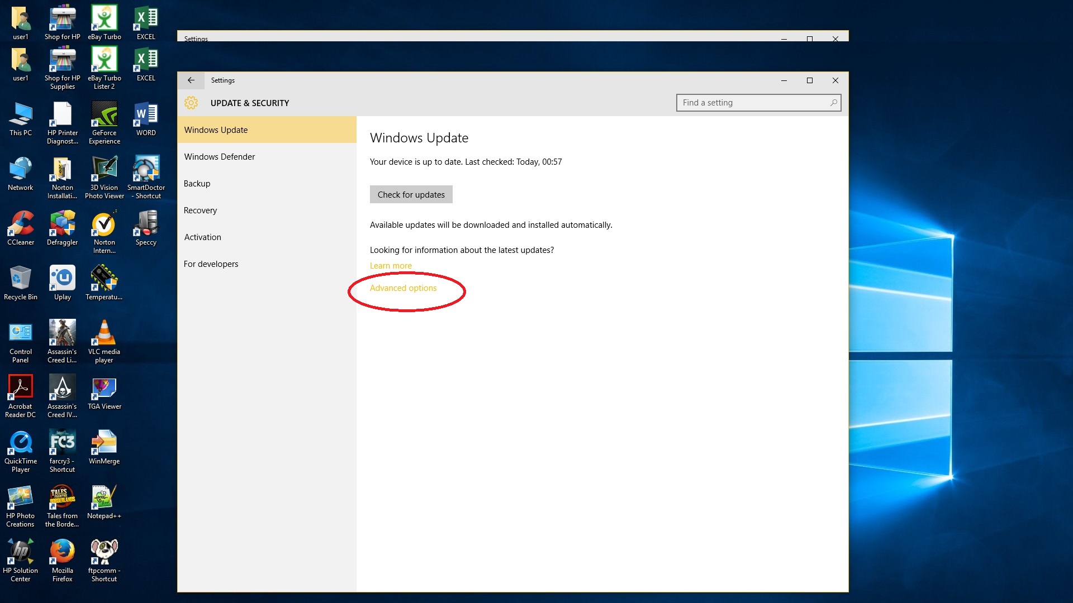Open the For developers section
Screen dimensions: 1073x603
tap(267, 264)
